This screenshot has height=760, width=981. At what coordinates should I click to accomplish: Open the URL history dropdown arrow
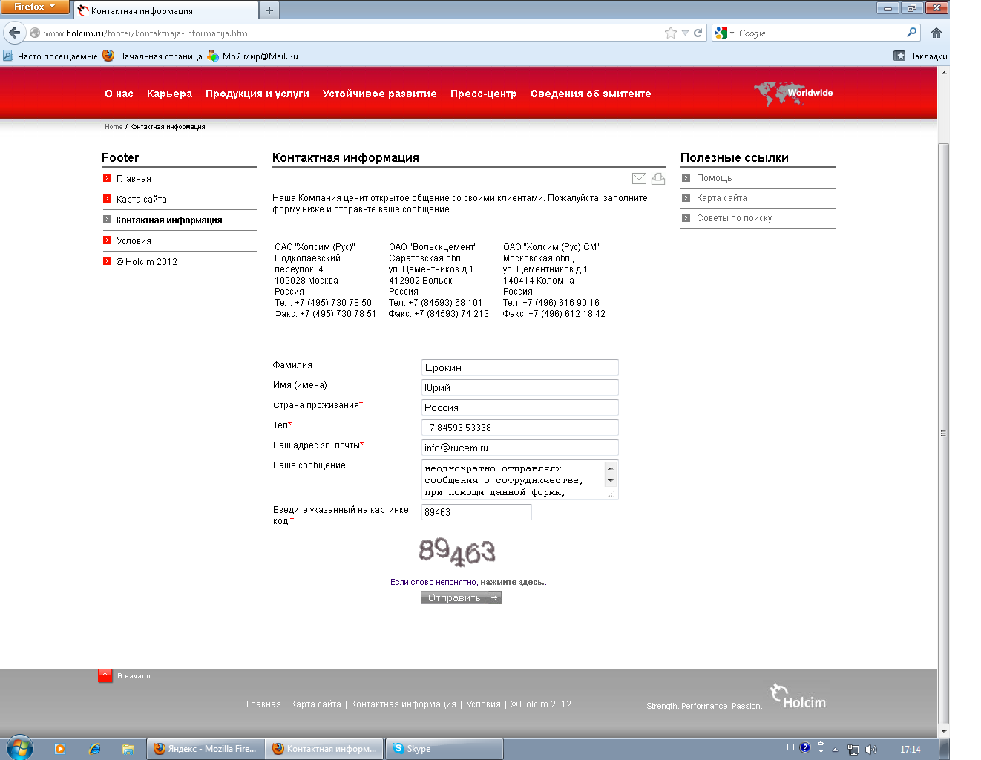tap(685, 33)
